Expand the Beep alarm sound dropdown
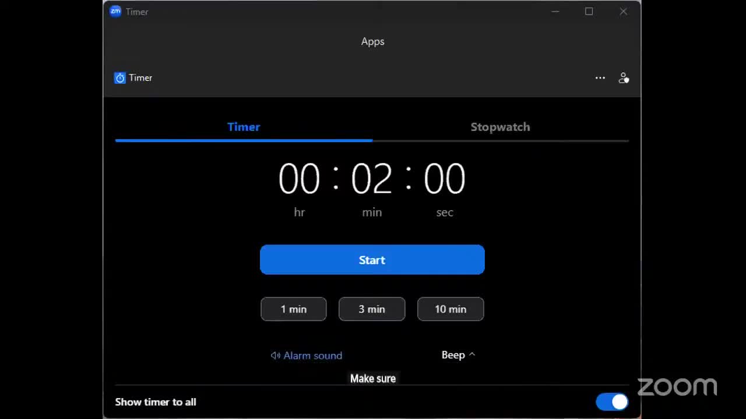This screenshot has width=746, height=419. 459,355
